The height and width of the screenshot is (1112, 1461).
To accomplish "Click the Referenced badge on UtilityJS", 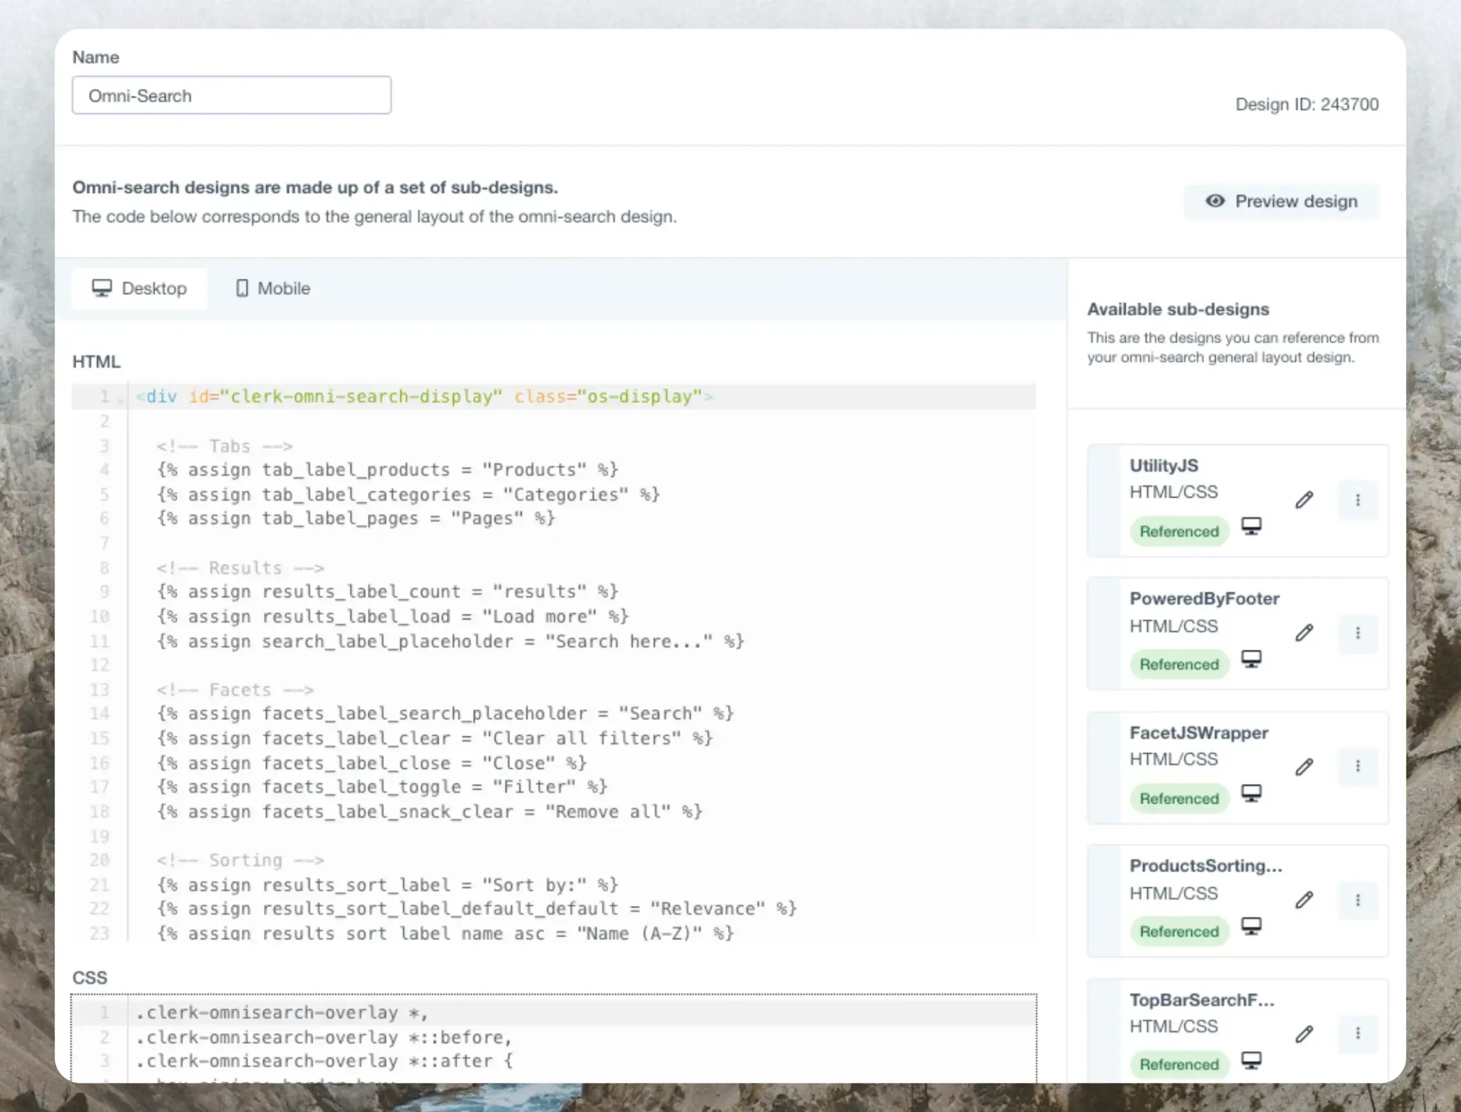I will pyautogui.click(x=1179, y=531).
